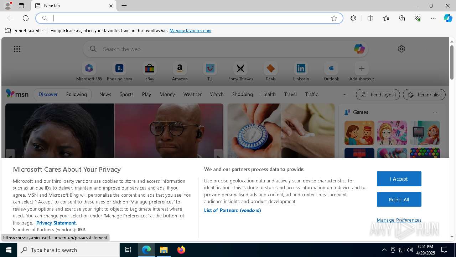
Task: Open List of Partners (vendors) link
Action: pos(233,210)
